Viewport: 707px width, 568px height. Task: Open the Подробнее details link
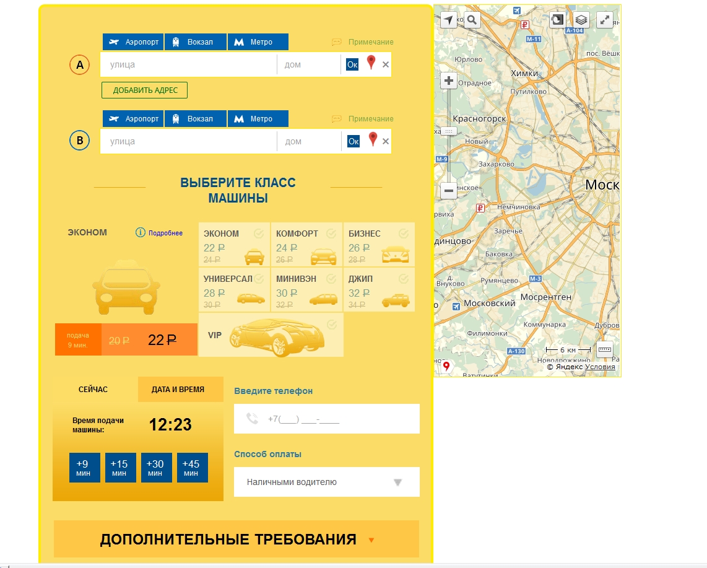pos(165,233)
